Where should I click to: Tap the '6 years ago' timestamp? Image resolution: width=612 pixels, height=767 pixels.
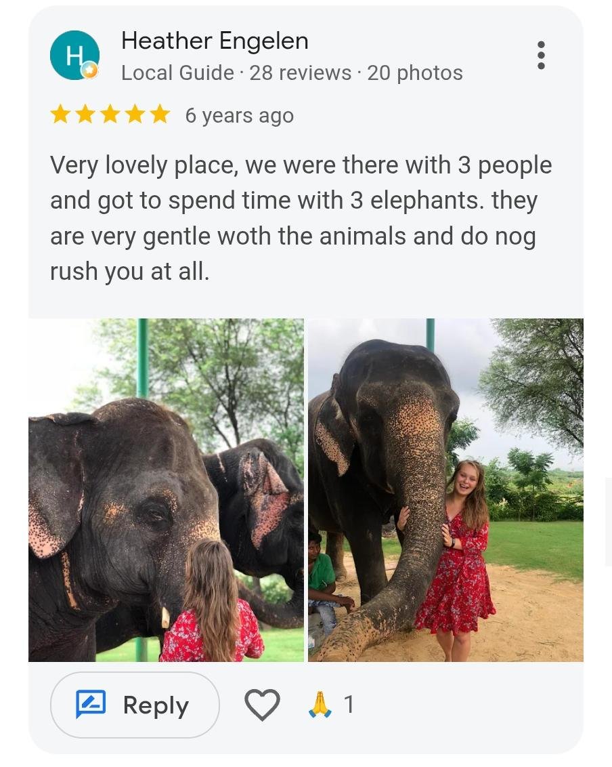[240, 116]
